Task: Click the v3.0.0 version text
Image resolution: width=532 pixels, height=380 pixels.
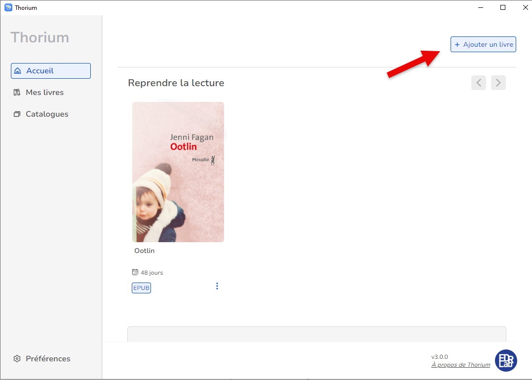Action: point(439,357)
